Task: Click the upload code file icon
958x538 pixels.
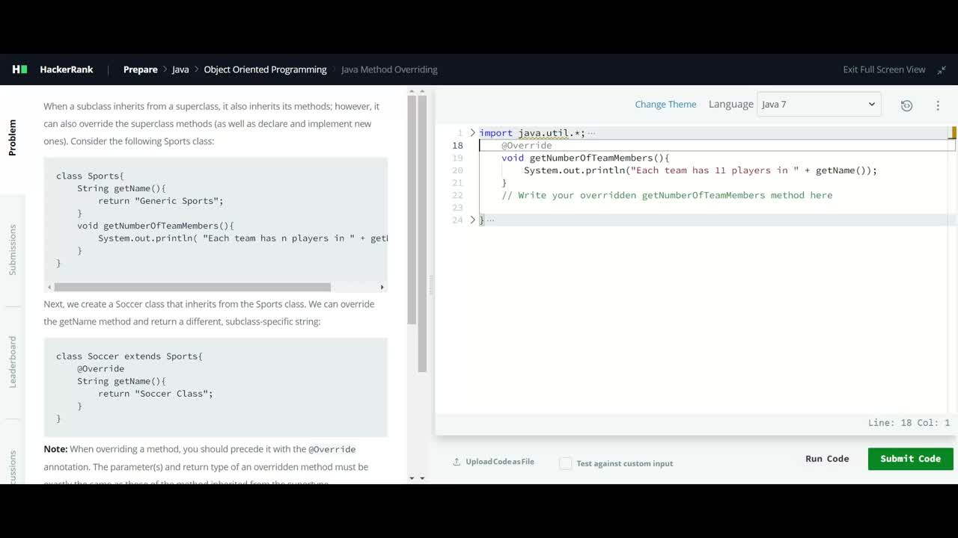Action: click(x=457, y=462)
